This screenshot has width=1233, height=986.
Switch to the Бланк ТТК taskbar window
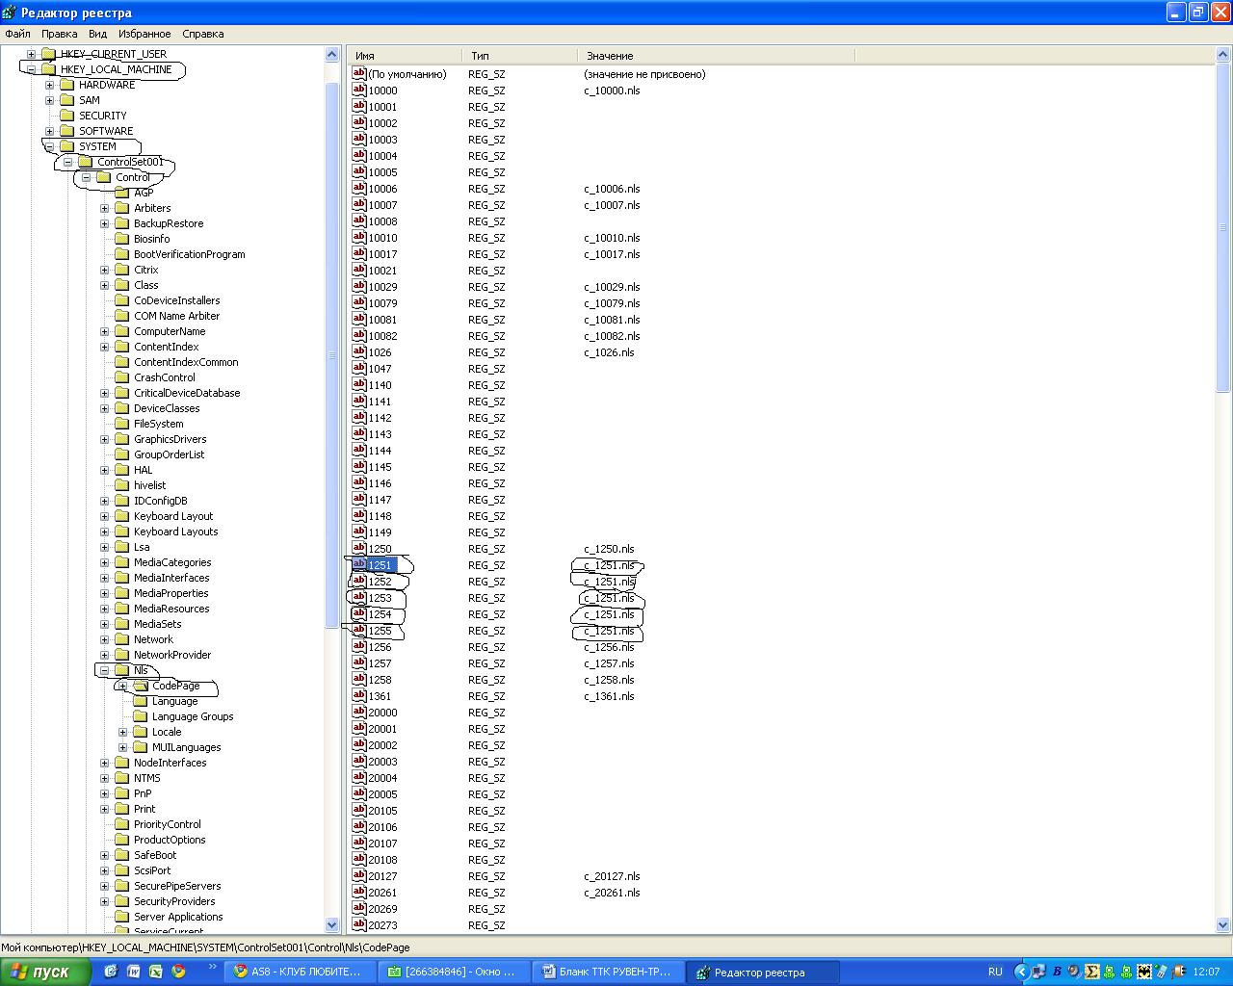(x=607, y=972)
